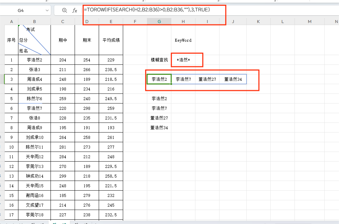Click the 平均成绩 header cell
Image resolution: width=339 pixels, height=224 pixels.
click(x=111, y=40)
